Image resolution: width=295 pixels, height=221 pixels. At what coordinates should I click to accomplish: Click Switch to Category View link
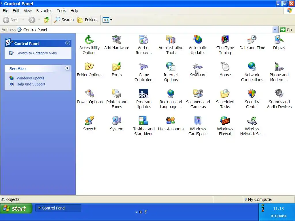(37, 53)
